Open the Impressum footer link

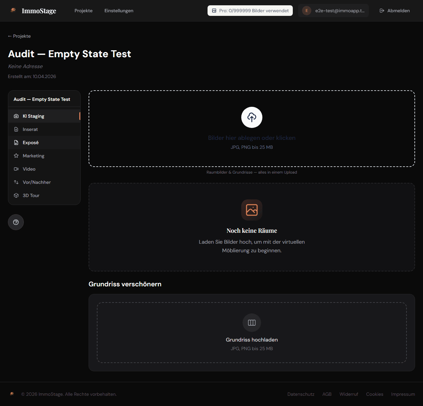click(x=403, y=394)
